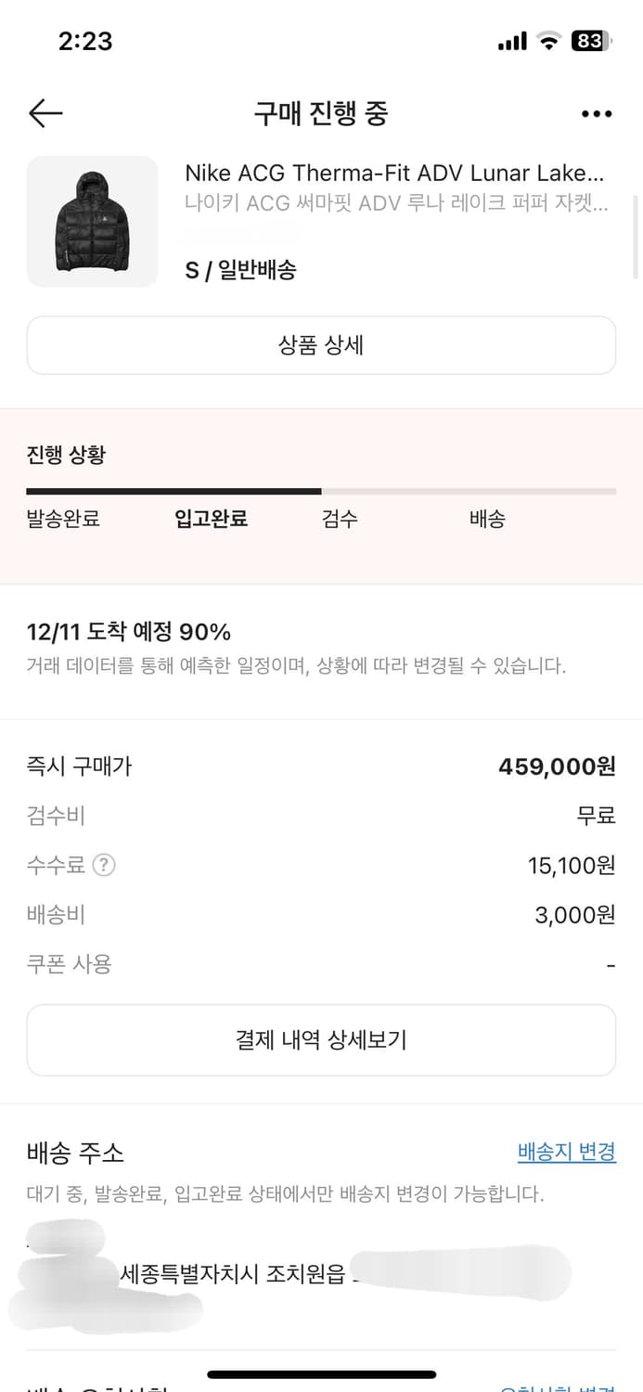Open the Nike jacket product thumbnail

[x=92, y=221]
